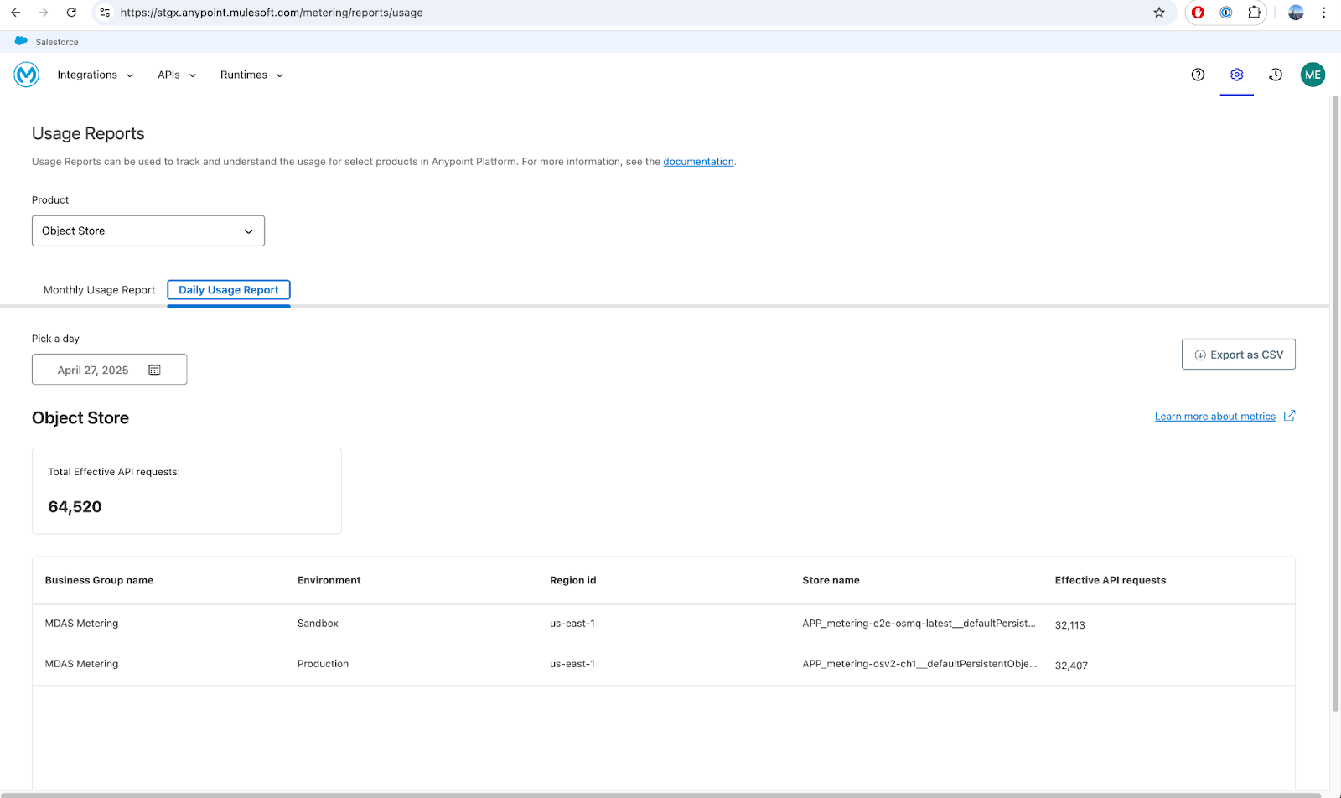Image resolution: width=1341 pixels, height=798 pixels.
Task: Open the help question-mark icon
Action: coord(1197,75)
